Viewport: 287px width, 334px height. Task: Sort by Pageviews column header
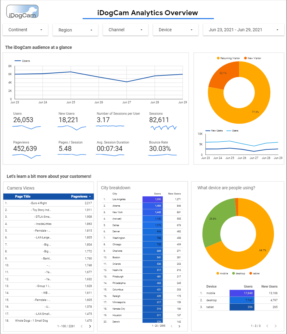(x=81, y=196)
